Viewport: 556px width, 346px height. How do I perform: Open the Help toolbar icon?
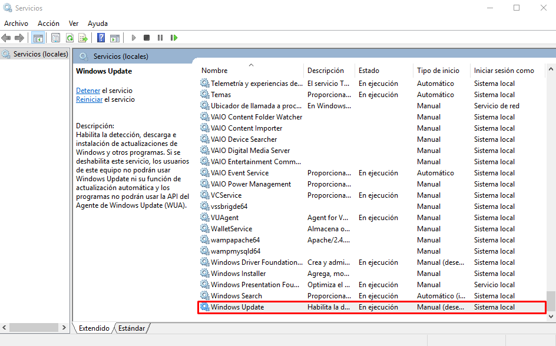pyautogui.click(x=101, y=38)
